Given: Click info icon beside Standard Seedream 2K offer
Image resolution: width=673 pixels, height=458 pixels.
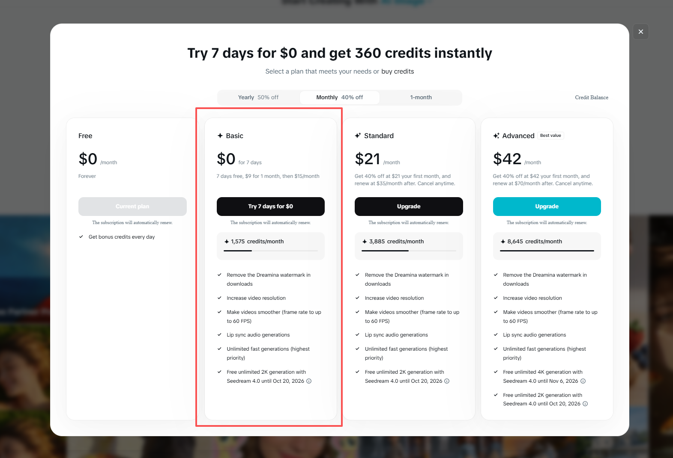Looking at the screenshot, I should tap(447, 381).
